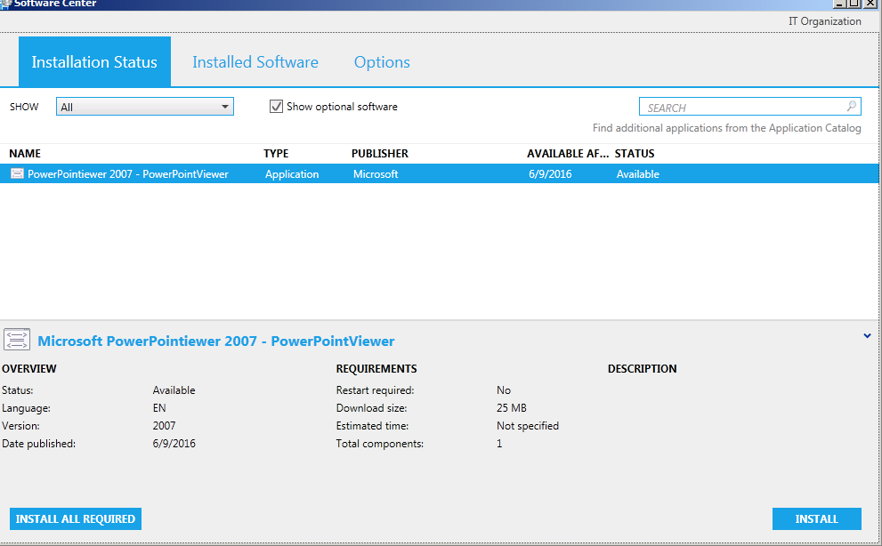Click the Total components value 1
Viewport: 882px width, 546px height.
pyautogui.click(x=499, y=444)
